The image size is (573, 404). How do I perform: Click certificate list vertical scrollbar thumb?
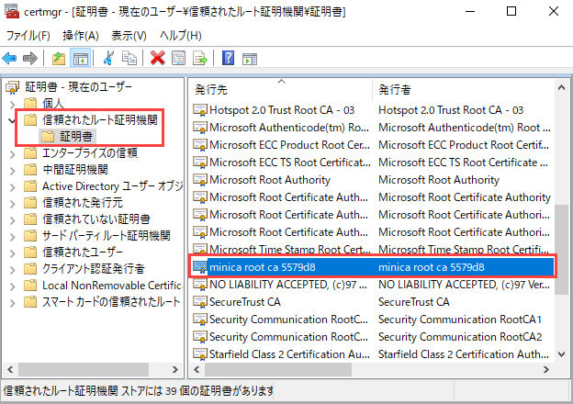click(x=561, y=250)
